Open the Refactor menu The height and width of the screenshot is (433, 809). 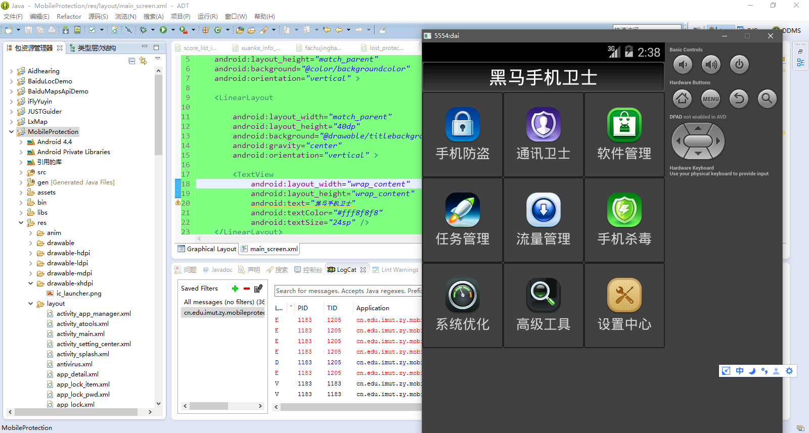(69, 17)
